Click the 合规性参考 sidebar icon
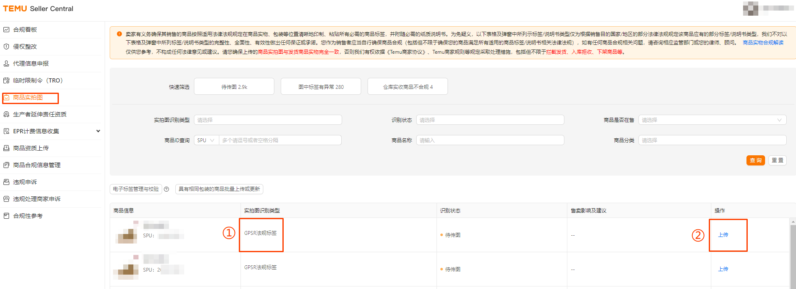The image size is (796, 289). tap(6, 216)
